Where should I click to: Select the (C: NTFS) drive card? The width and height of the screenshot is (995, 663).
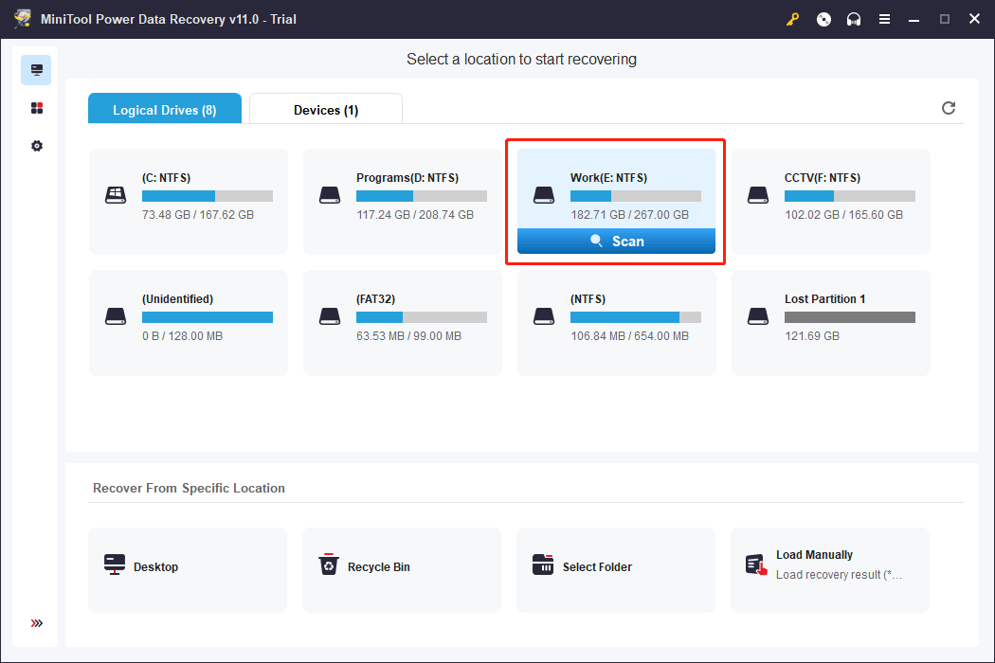click(x=189, y=202)
